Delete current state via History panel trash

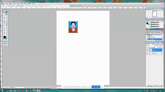pyautogui.click(x=161, y=41)
